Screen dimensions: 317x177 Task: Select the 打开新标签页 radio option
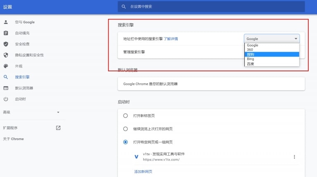[x=125, y=116]
